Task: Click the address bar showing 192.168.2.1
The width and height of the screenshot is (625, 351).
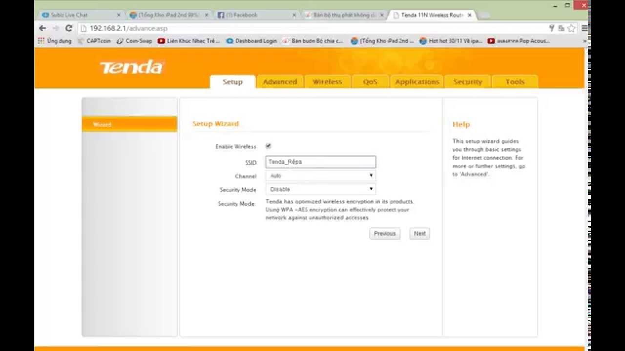Action: coord(312,28)
